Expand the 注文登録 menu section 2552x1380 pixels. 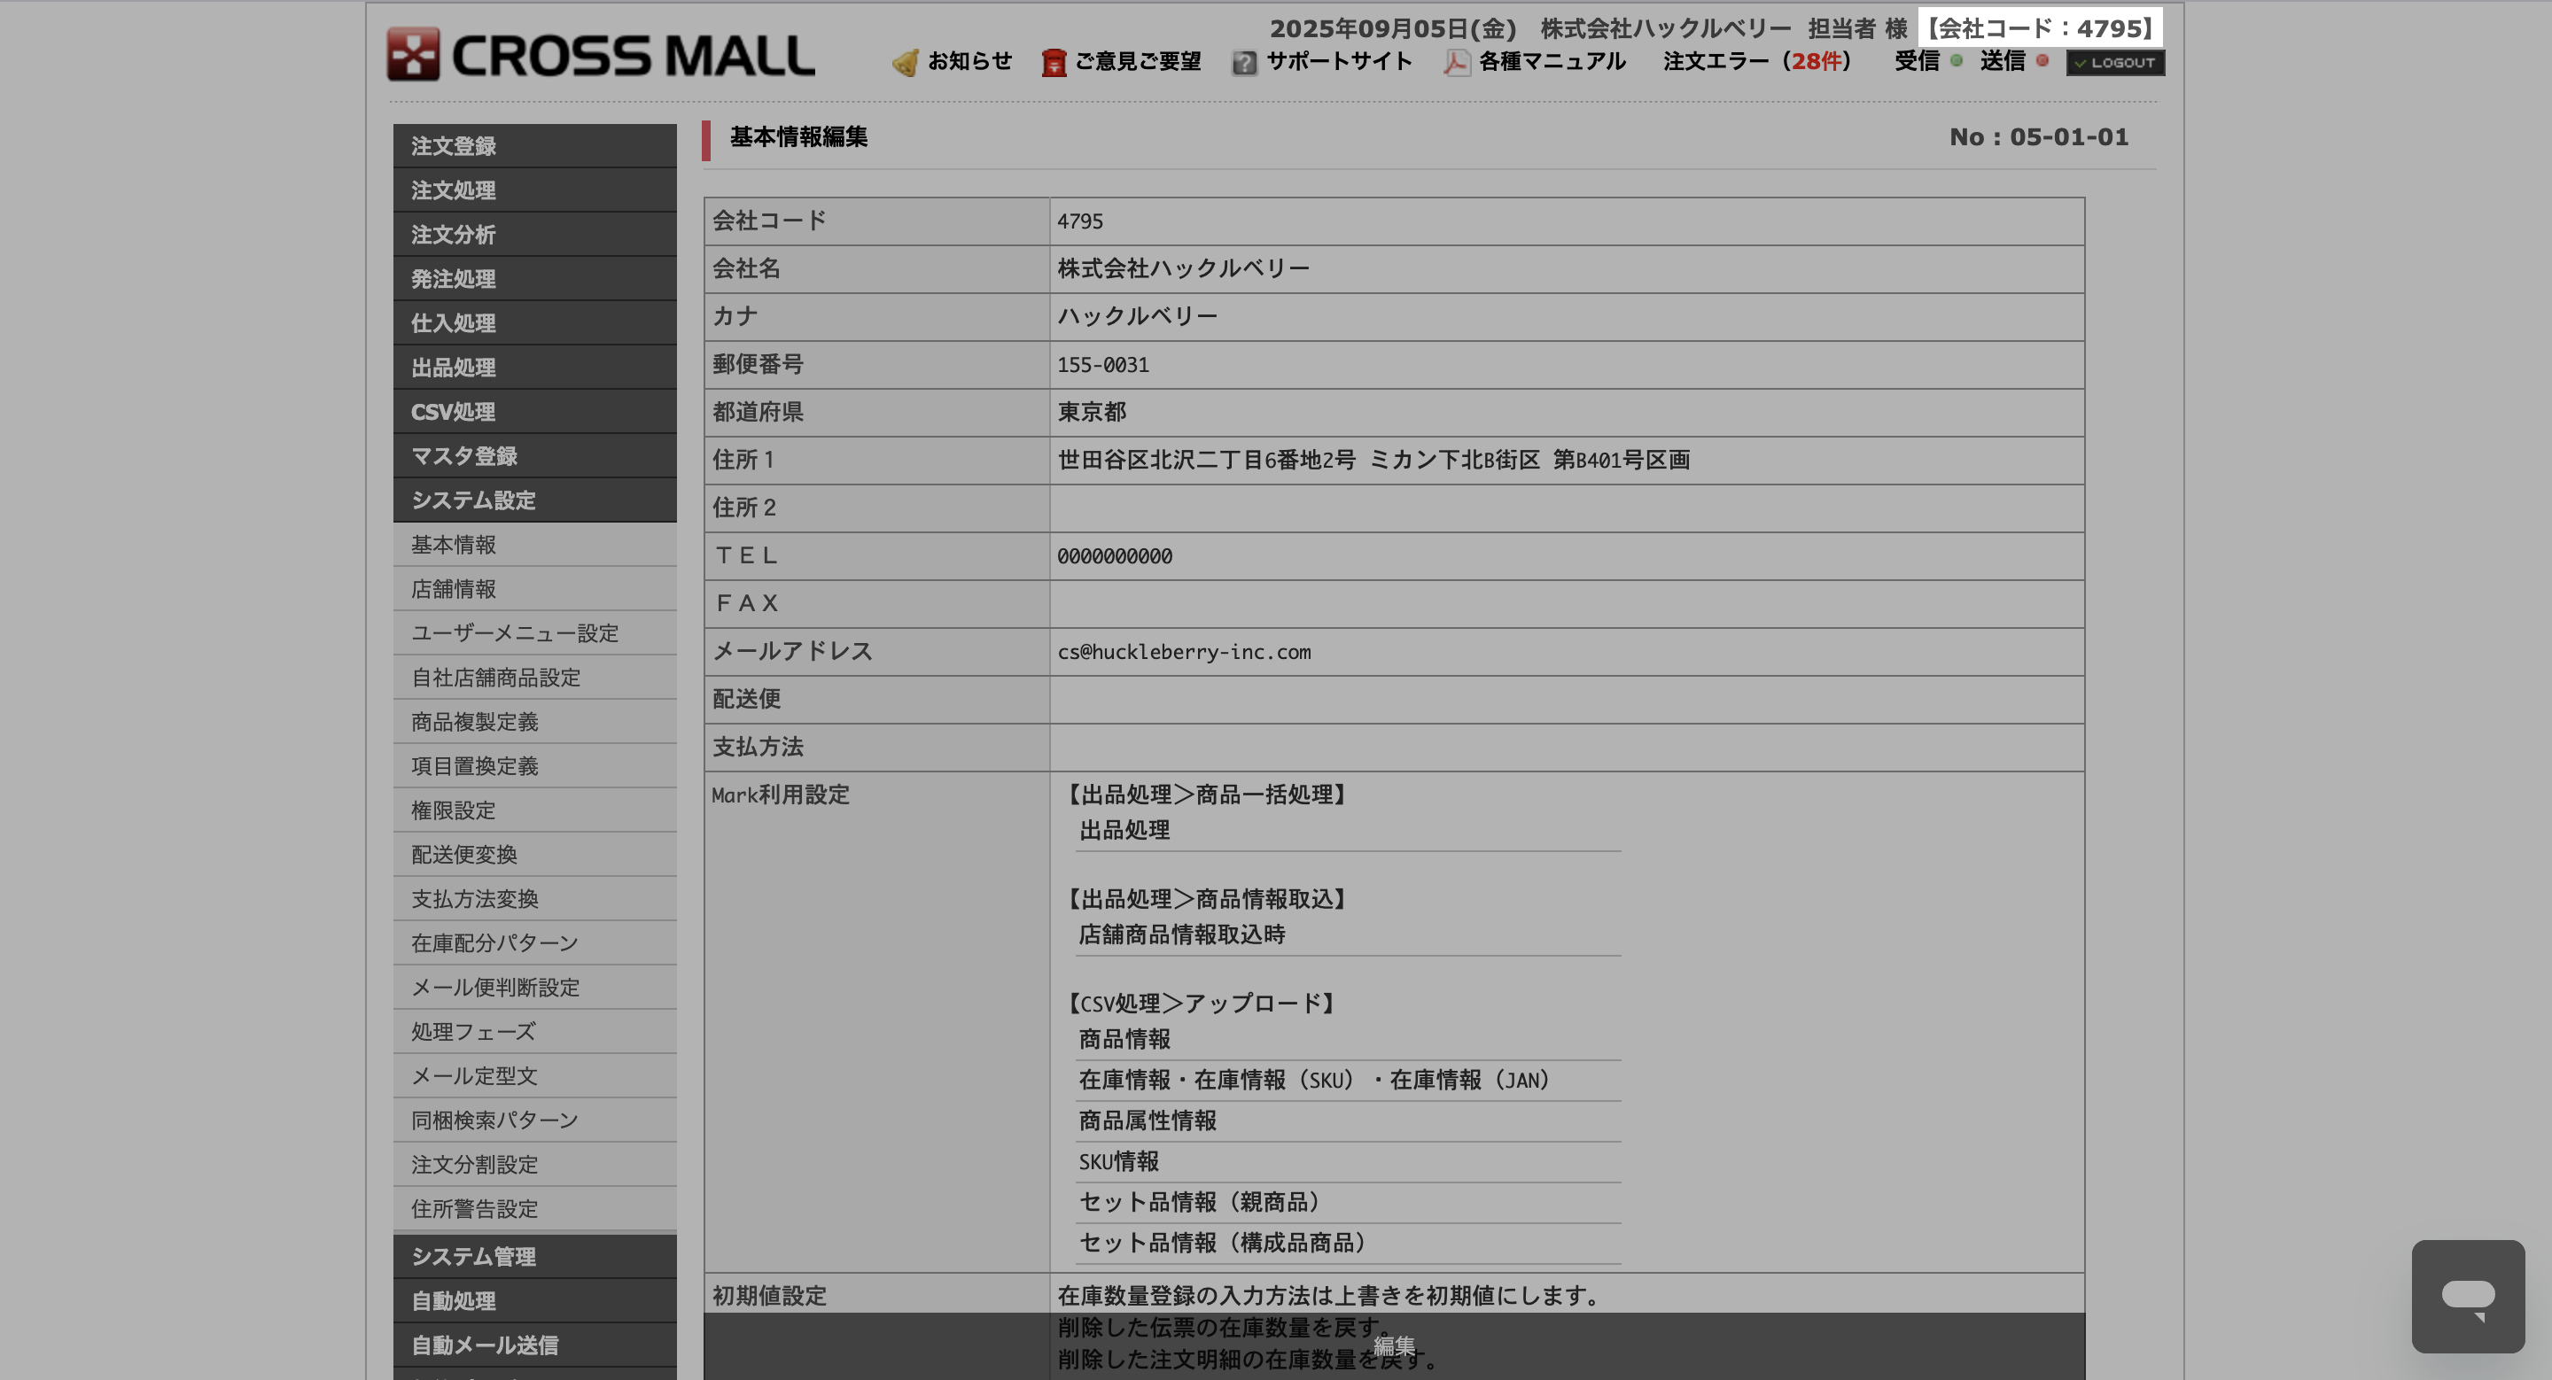pyautogui.click(x=534, y=145)
